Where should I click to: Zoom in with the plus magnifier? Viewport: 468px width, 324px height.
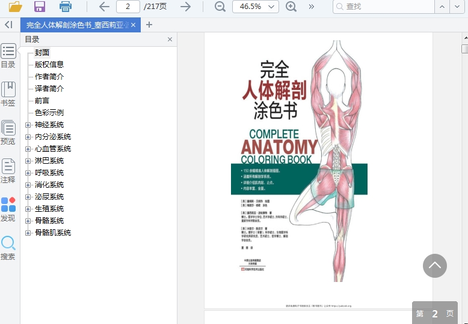pos(291,7)
